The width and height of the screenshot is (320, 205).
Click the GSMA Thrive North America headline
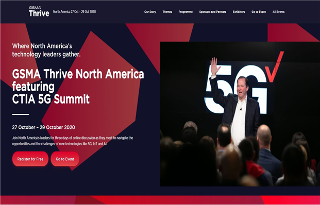(78, 87)
